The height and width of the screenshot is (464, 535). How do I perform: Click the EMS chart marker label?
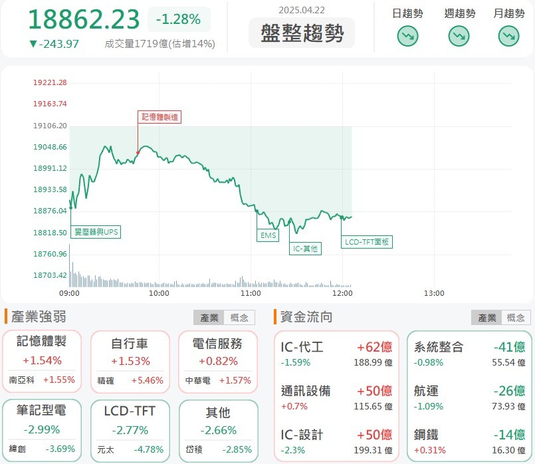[268, 235]
